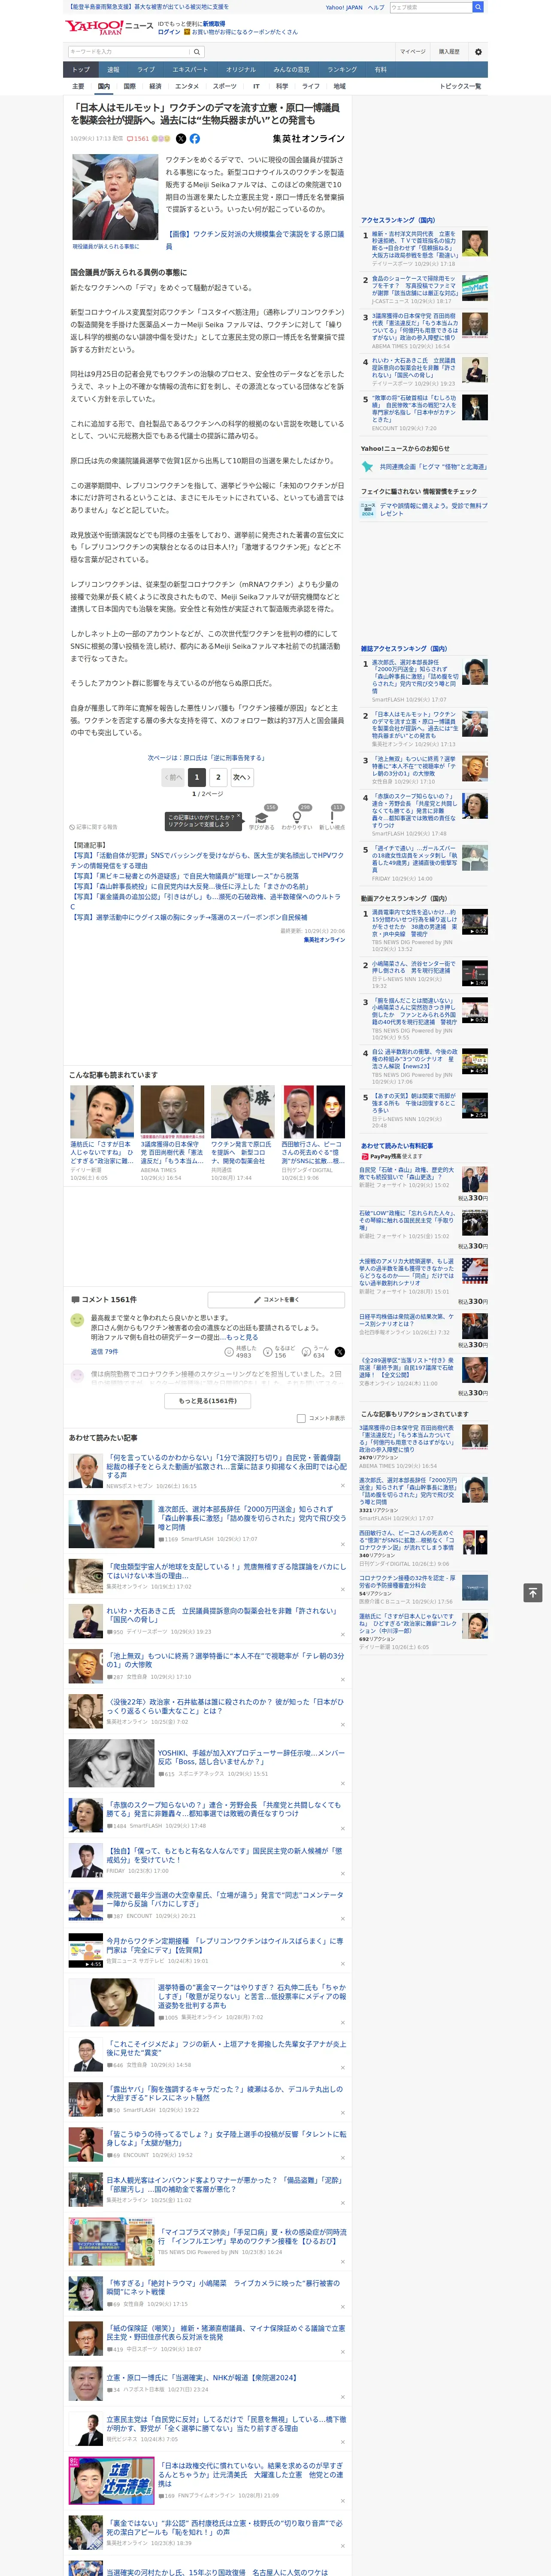Open the 画像 link about ワクチン反対派 protest
The height and width of the screenshot is (2576, 551).
pyautogui.click(x=254, y=240)
